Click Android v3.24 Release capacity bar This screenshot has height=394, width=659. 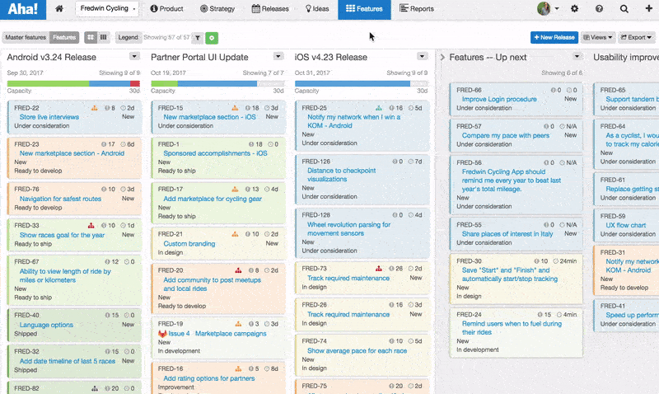(x=73, y=84)
